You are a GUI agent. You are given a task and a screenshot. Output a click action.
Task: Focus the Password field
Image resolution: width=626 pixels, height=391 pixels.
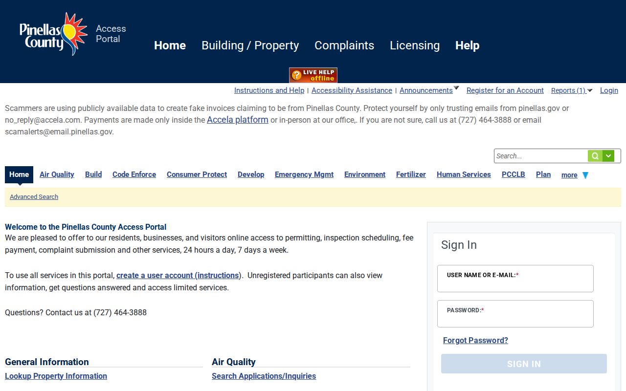click(515, 314)
